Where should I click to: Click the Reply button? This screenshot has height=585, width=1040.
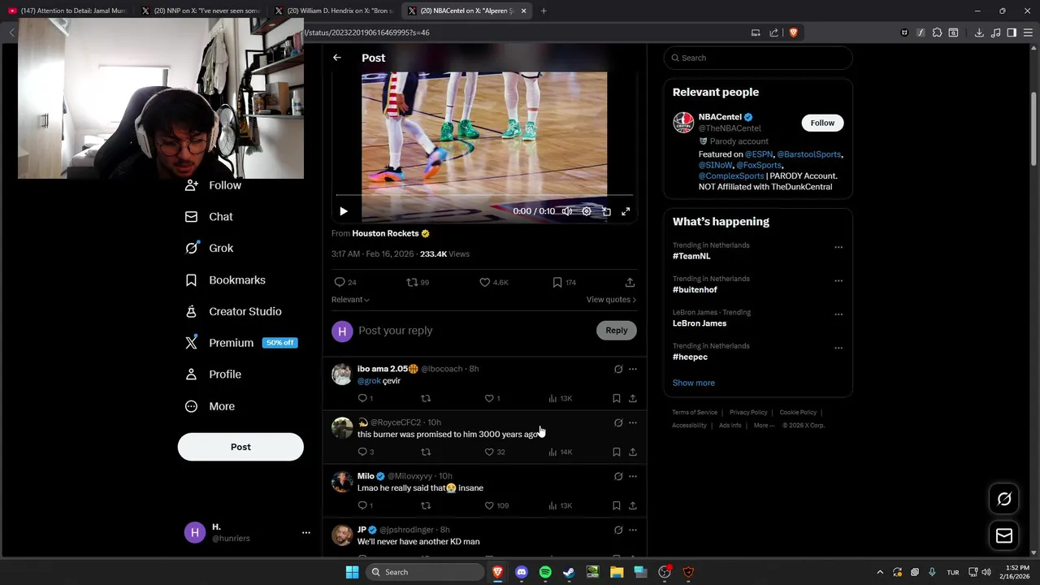617,331
